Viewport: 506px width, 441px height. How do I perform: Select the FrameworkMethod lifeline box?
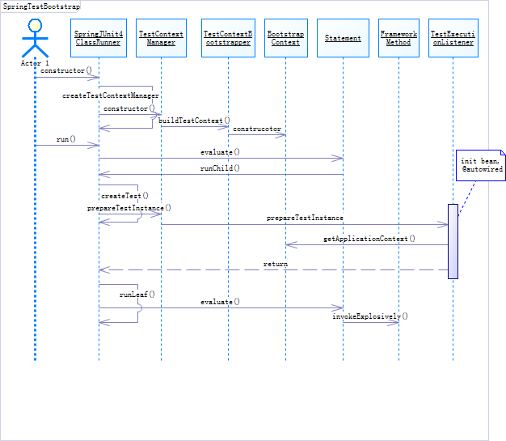[398, 38]
